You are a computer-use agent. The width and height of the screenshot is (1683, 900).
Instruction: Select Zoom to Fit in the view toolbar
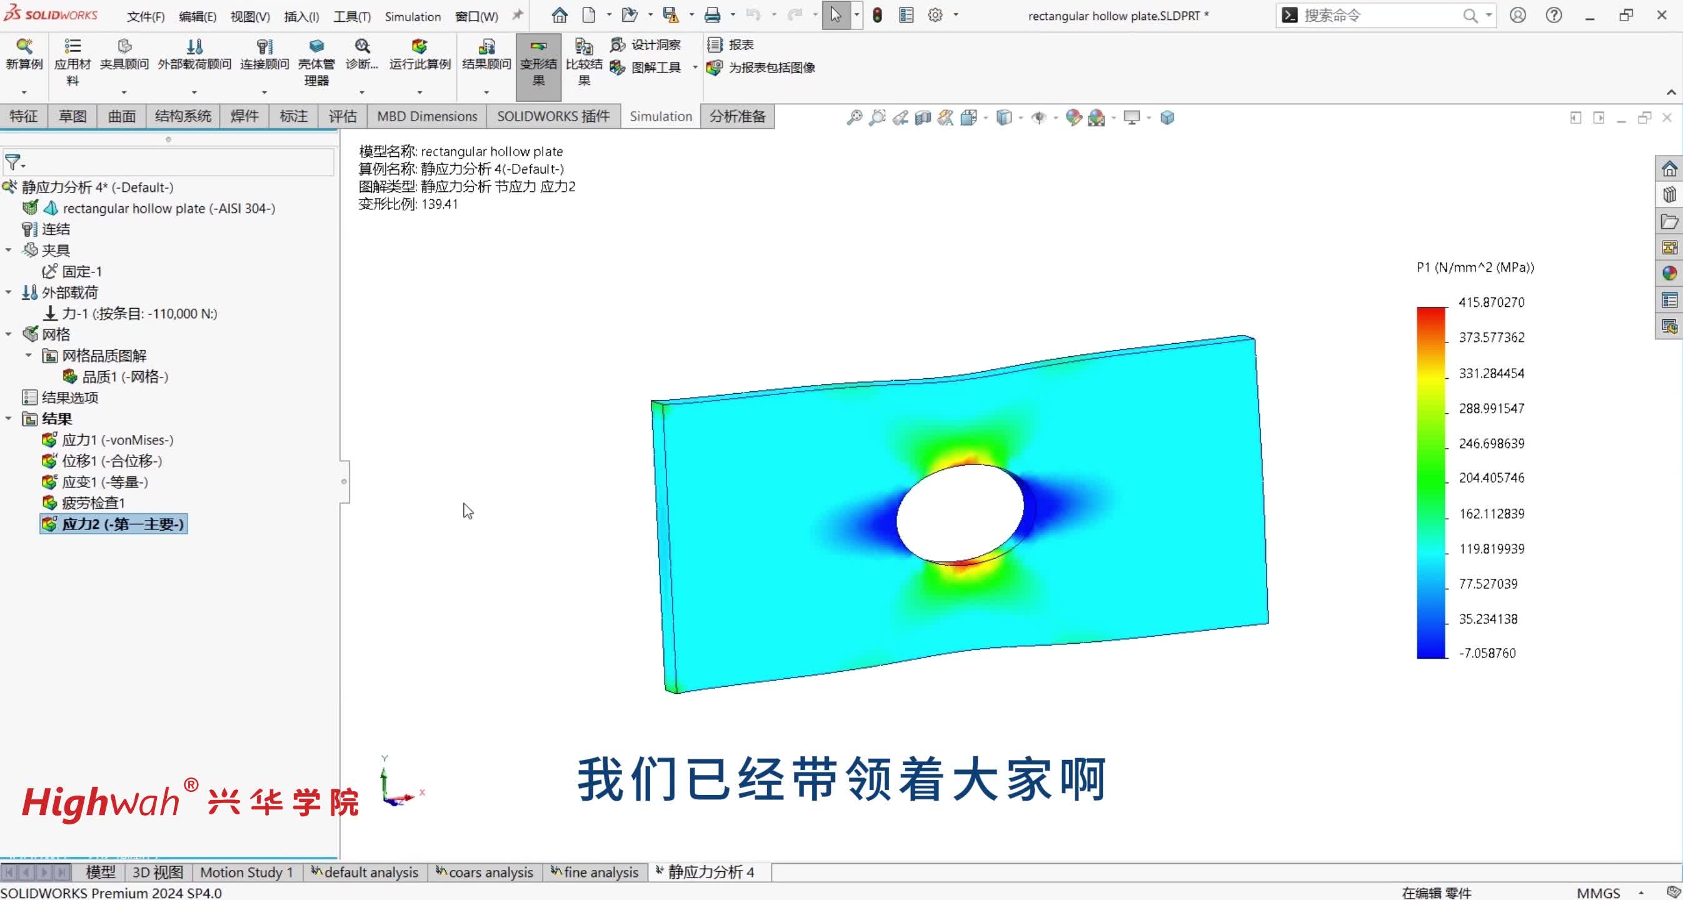click(854, 117)
